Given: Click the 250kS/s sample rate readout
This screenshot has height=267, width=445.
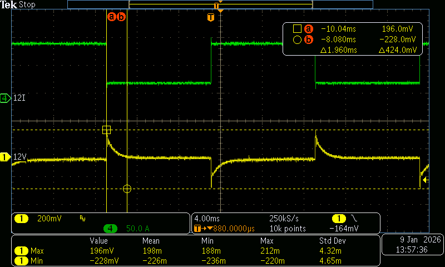Looking at the screenshot, I should point(285,219).
